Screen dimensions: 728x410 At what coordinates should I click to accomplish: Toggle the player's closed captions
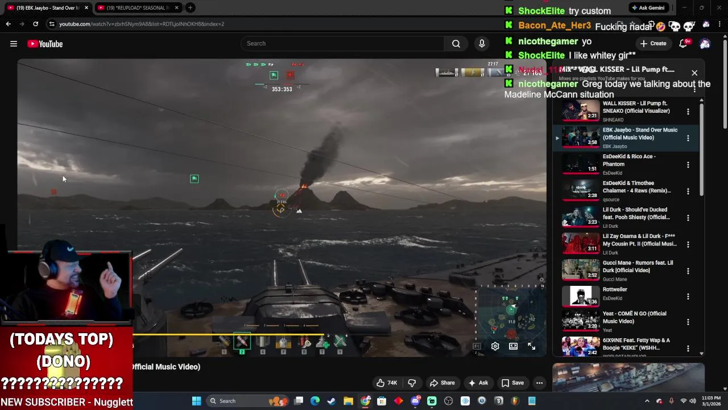click(477, 346)
